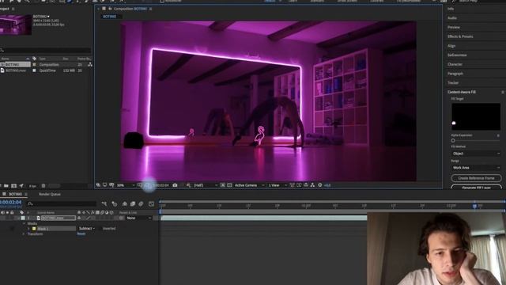Image resolution: width=506 pixels, height=285 pixels.
Task: Create a new composition from Project panel
Action: coord(14,186)
